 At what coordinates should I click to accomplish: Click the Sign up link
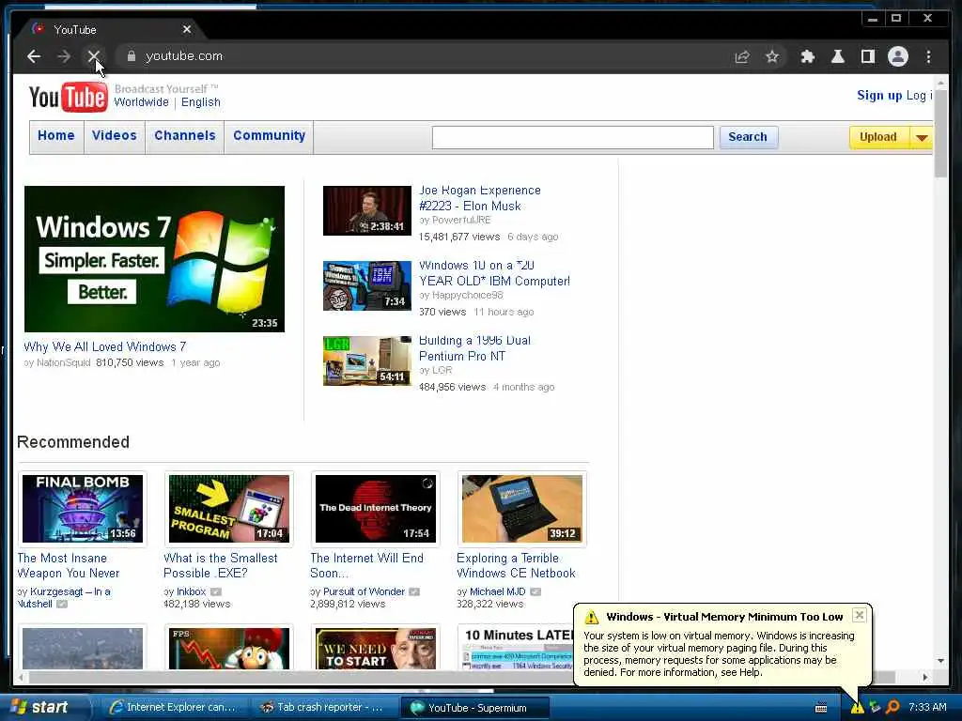coord(879,95)
